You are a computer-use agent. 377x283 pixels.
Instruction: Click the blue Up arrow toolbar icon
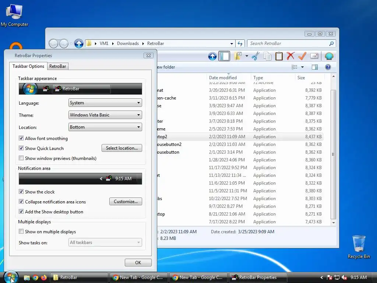pyautogui.click(x=212, y=56)
